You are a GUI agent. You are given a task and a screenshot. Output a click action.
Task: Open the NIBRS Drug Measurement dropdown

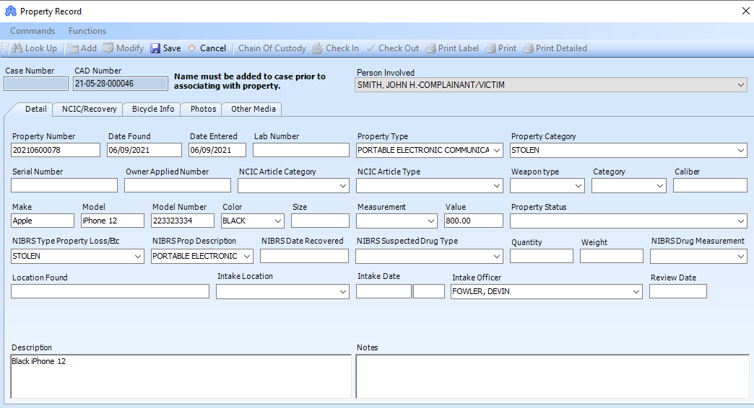click(740, 257)
